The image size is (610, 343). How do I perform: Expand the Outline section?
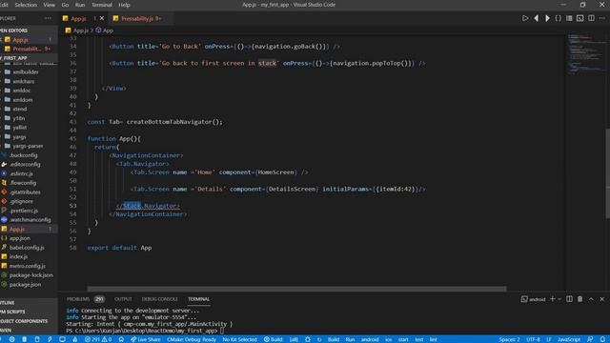click(x=29, y=303)
